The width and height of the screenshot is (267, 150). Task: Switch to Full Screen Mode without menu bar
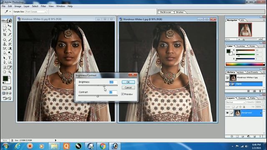(x=10, y=93)
